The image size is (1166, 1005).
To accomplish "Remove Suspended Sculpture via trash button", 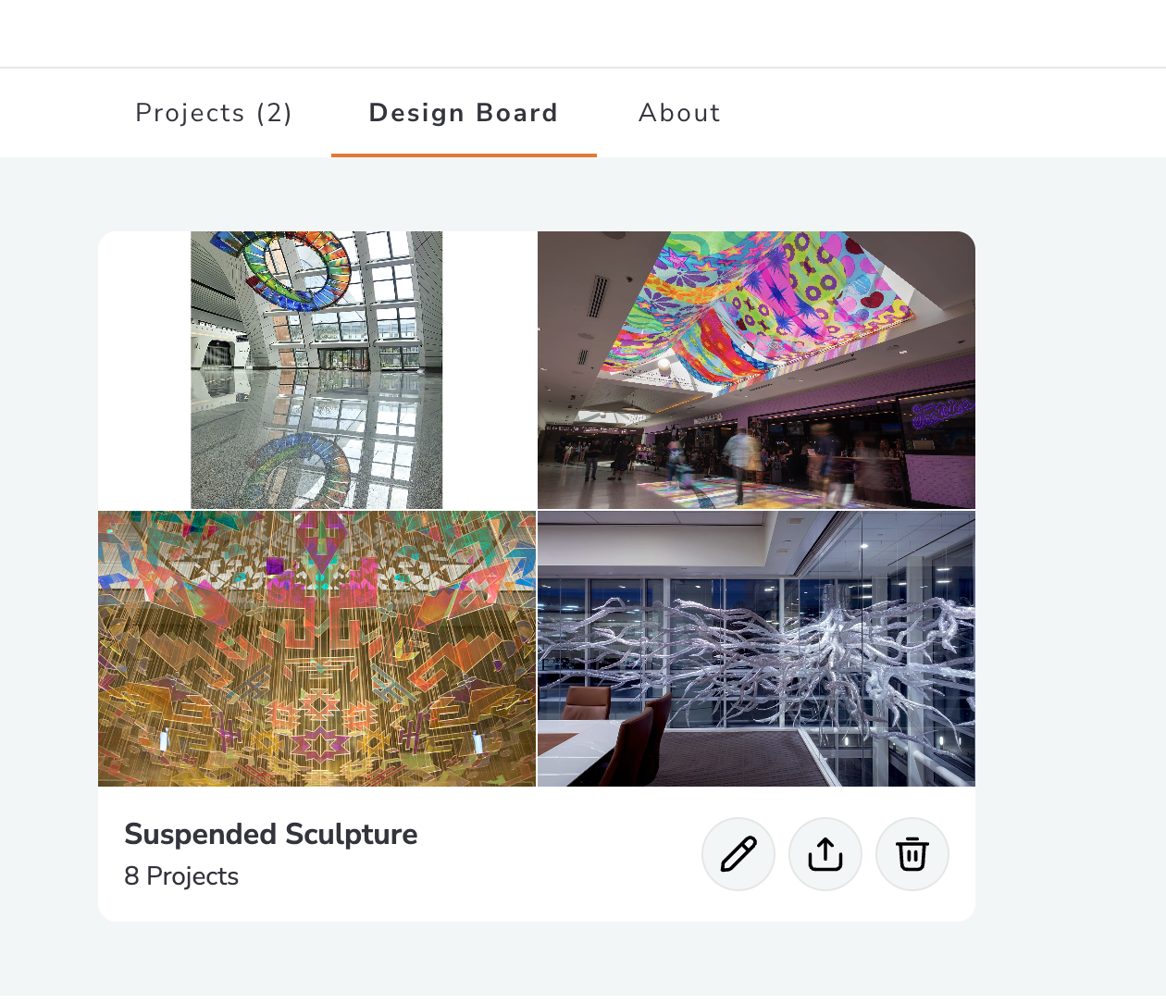I will pos(912,854).
